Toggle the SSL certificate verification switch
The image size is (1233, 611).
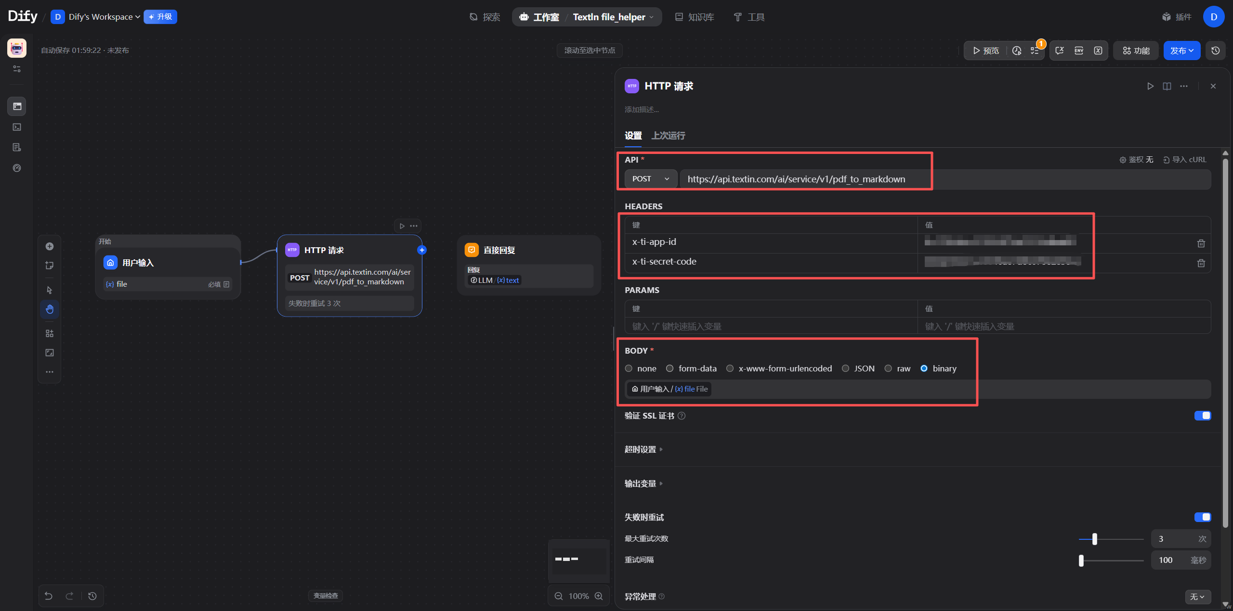[x=1202, y=416]
